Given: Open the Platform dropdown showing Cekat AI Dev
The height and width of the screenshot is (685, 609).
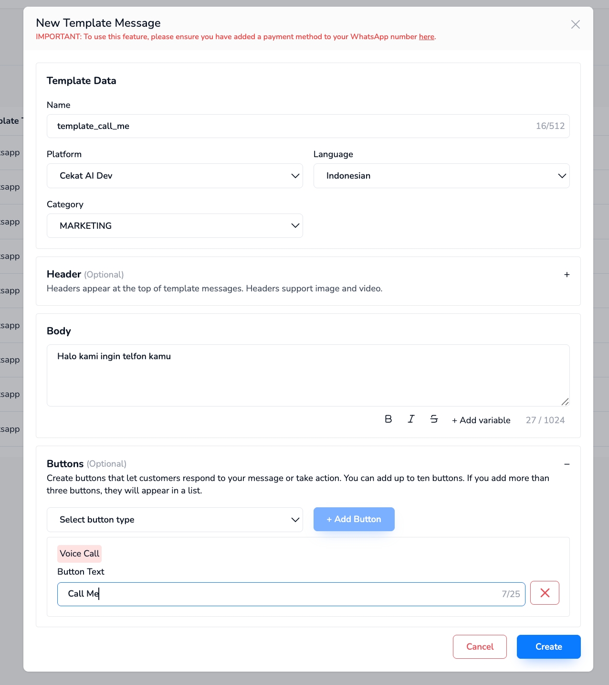Looking at the screenshot, I should click(175, 176).
